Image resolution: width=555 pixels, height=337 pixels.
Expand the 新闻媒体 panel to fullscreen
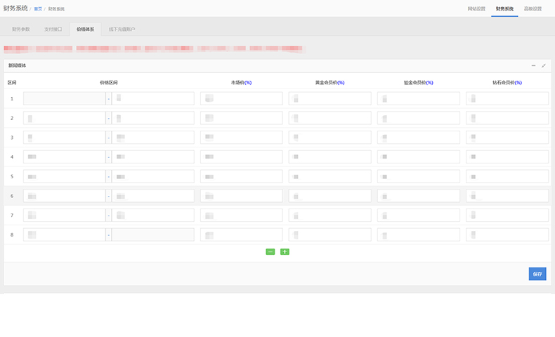(x=543, y=65)
